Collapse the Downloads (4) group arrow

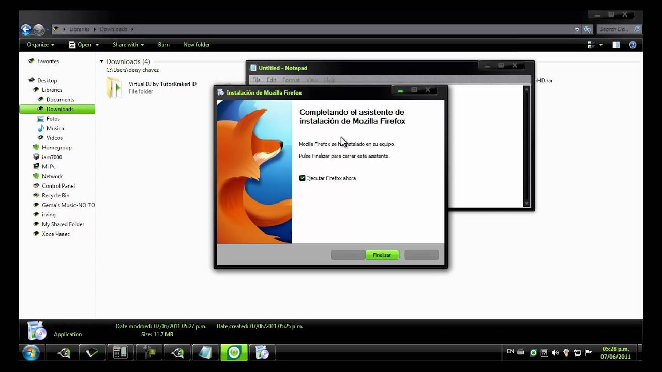coord(102,61)
